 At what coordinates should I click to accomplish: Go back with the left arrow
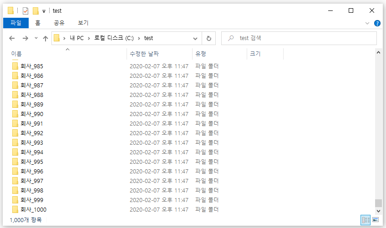[12, 38]
